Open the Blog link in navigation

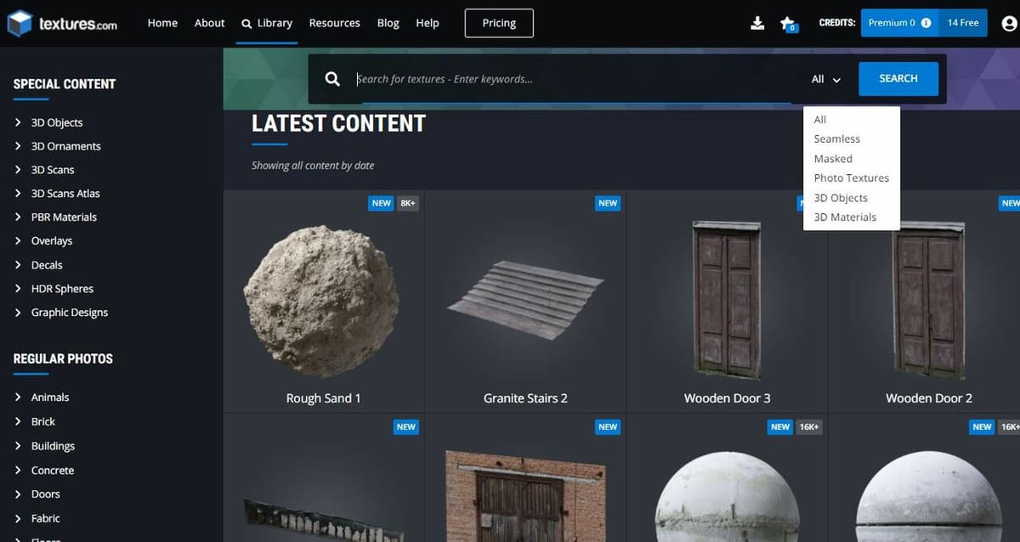(388, 23)
